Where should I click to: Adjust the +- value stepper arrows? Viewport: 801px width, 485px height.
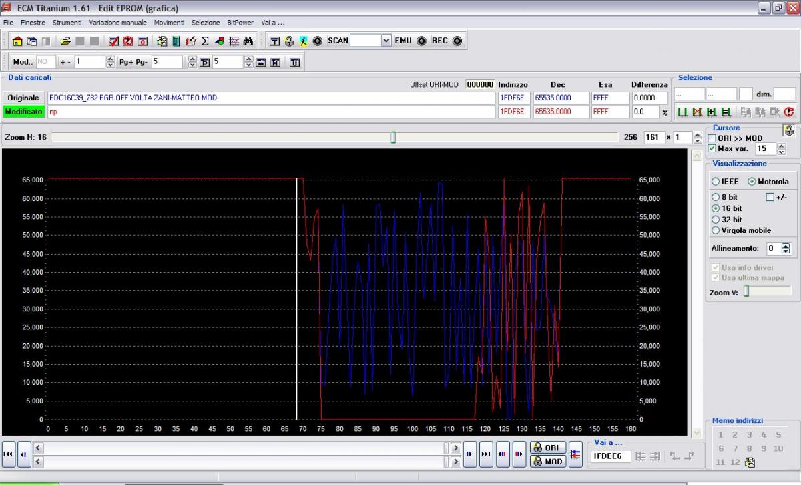pyautogui.click(x=110, y=62)
